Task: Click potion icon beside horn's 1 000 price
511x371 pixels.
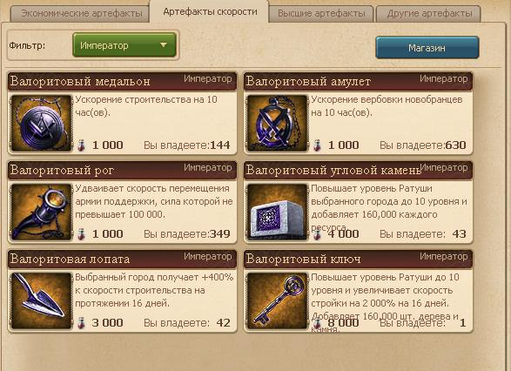Action: pos(81,233)
